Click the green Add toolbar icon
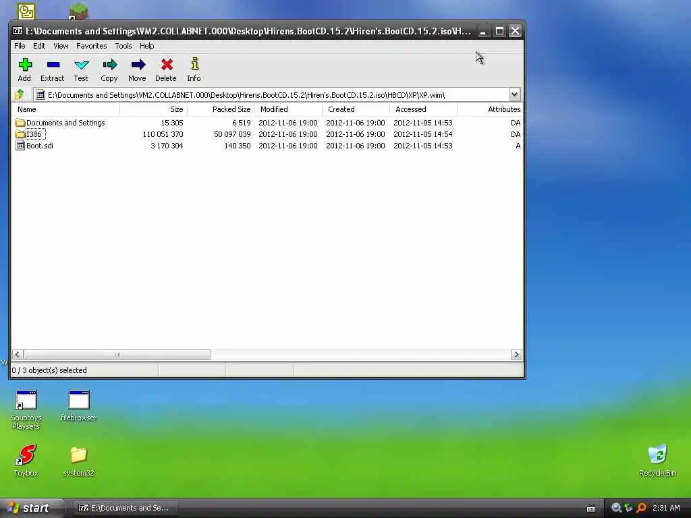Screen dimensions: 691x518 25,65
